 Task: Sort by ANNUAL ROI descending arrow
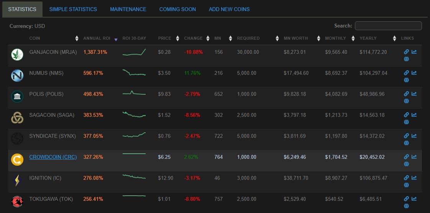tap(116, 40)
